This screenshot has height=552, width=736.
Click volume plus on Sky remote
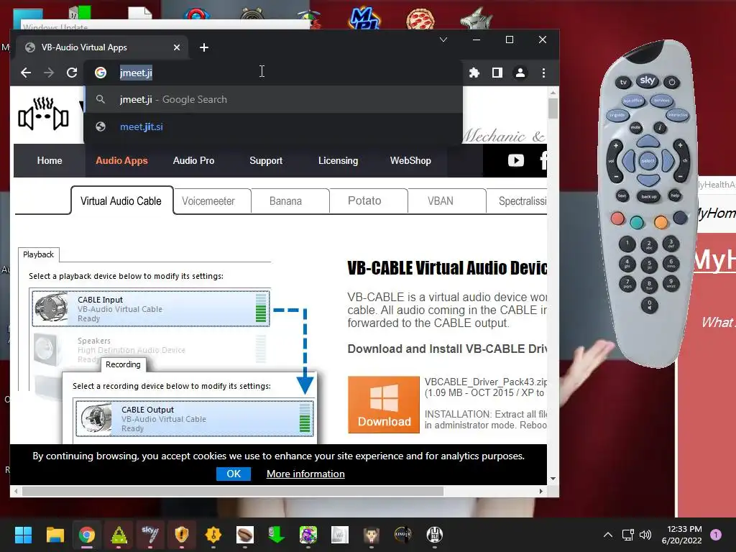(x=616, y=146)
